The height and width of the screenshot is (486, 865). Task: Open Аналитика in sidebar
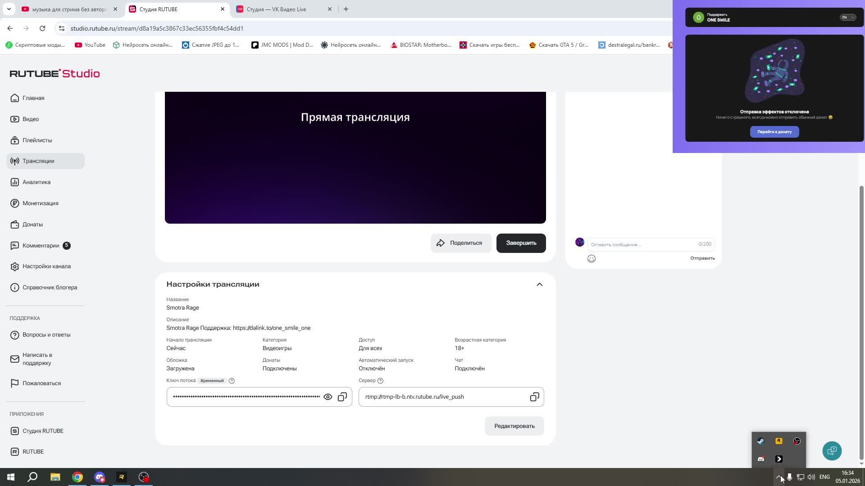[x=36, y=182]
